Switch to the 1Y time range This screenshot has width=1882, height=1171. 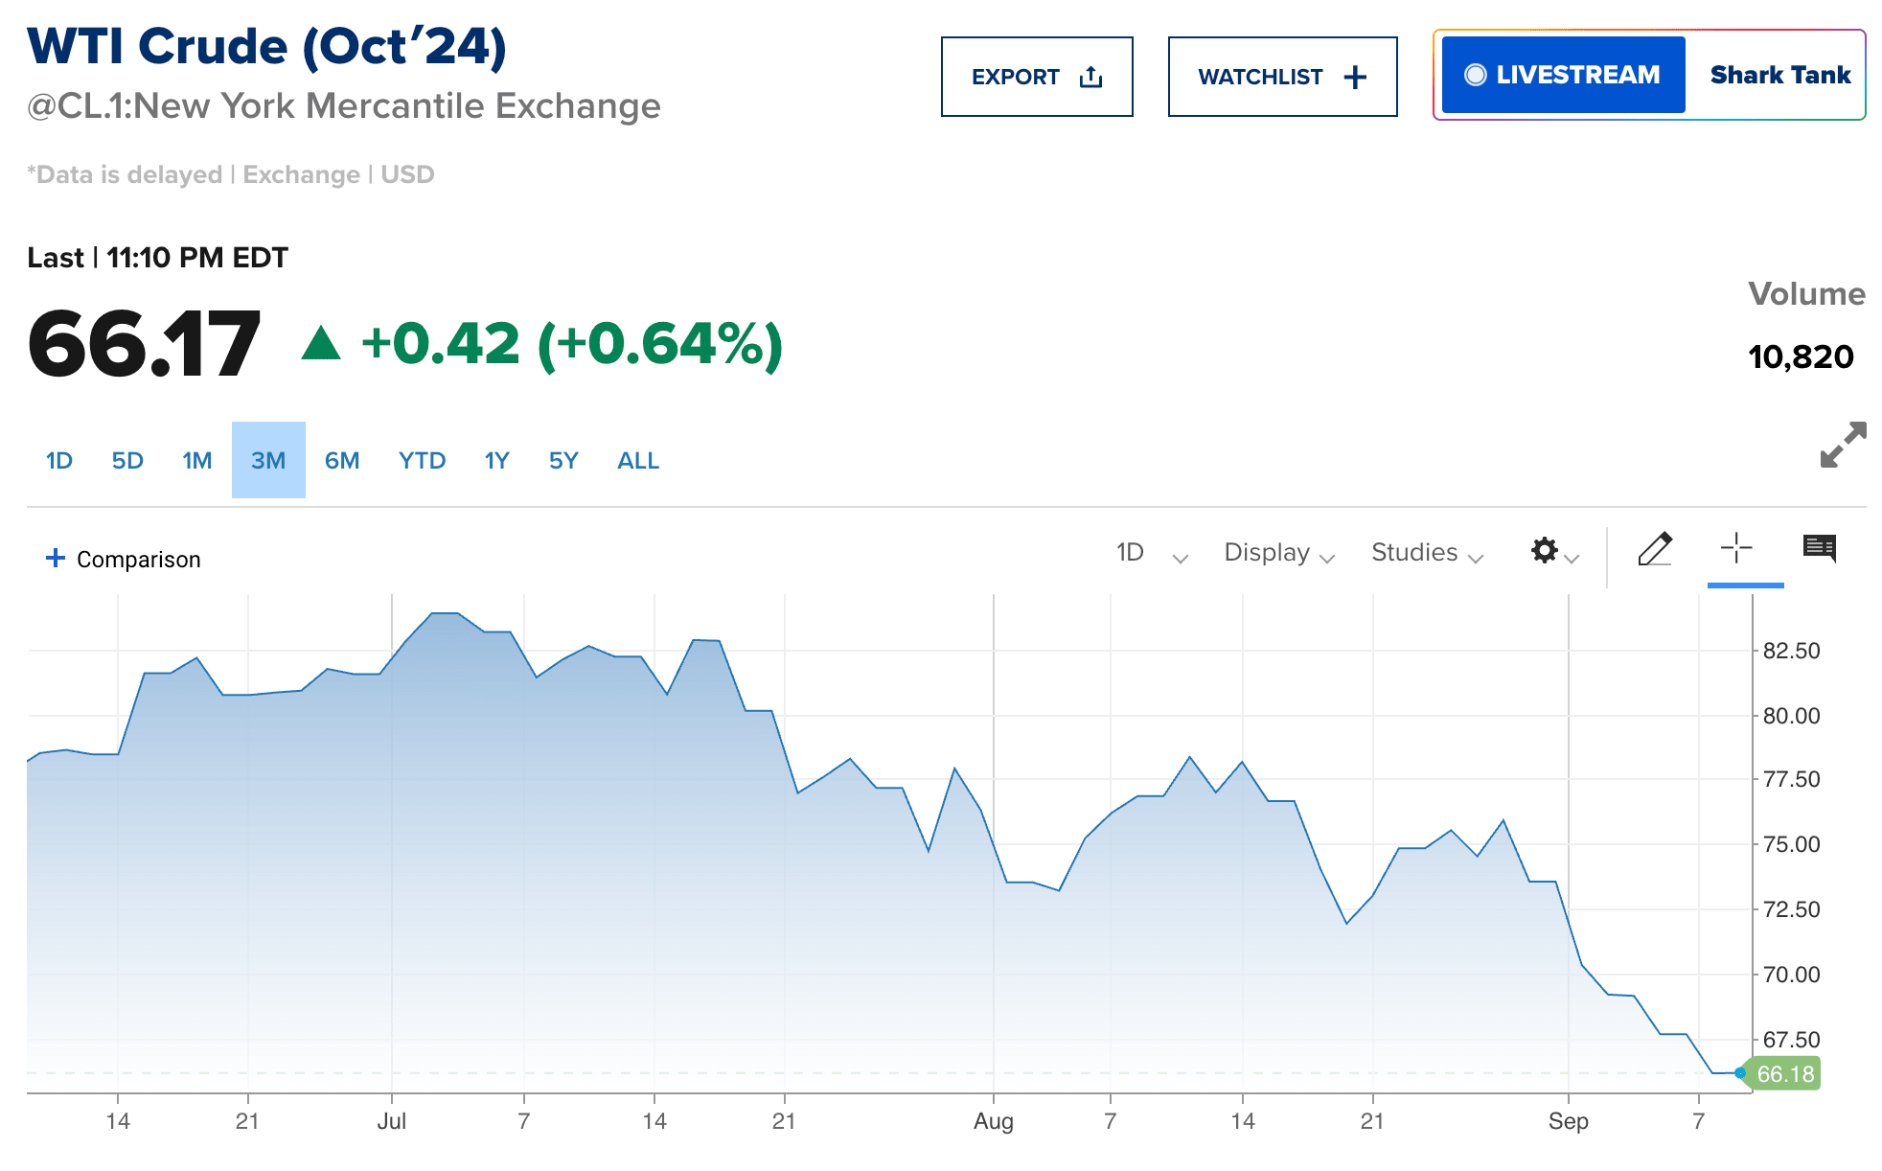click(x=496, y=460)
